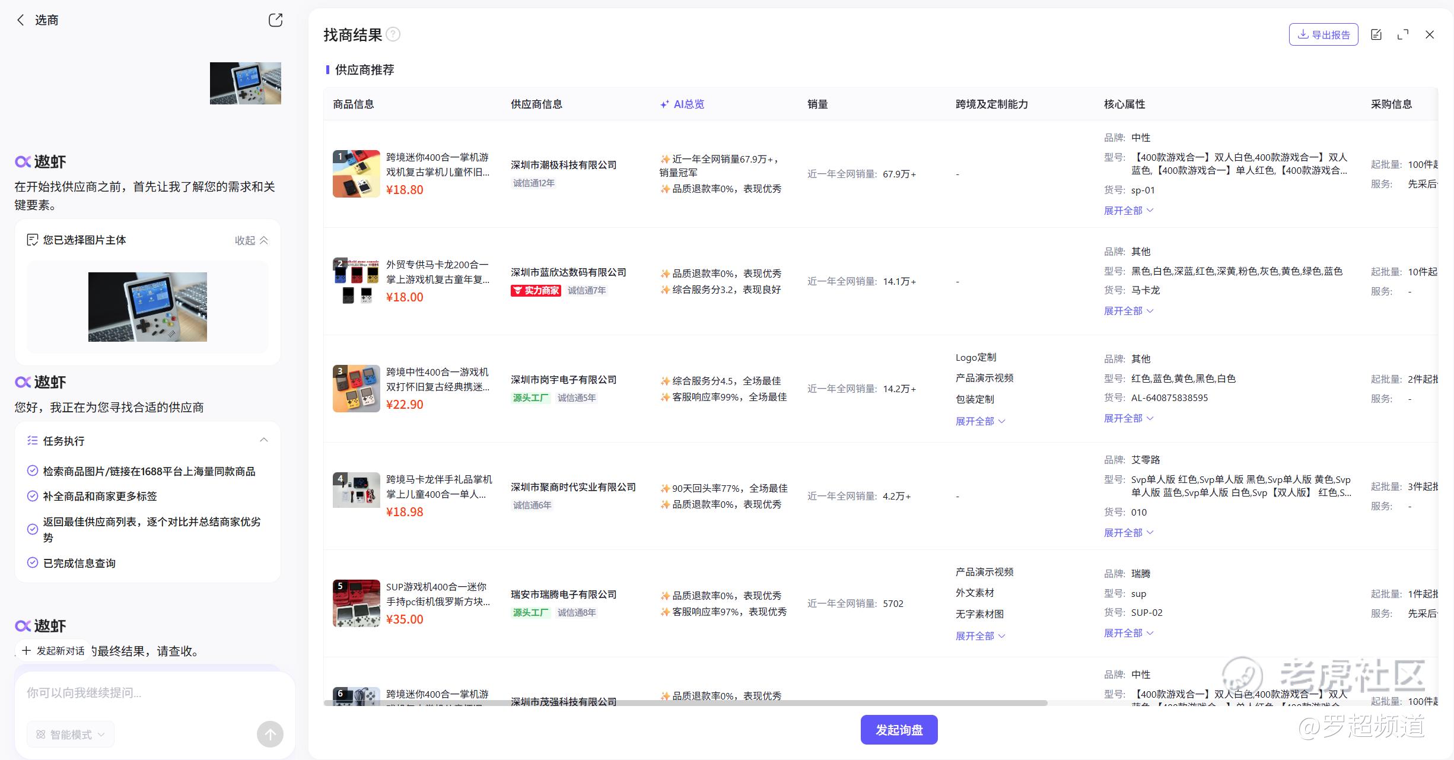Click the edit note icon next to 导出报告
This screenshot has width=1454, height=760.
tap(1376, 34)
